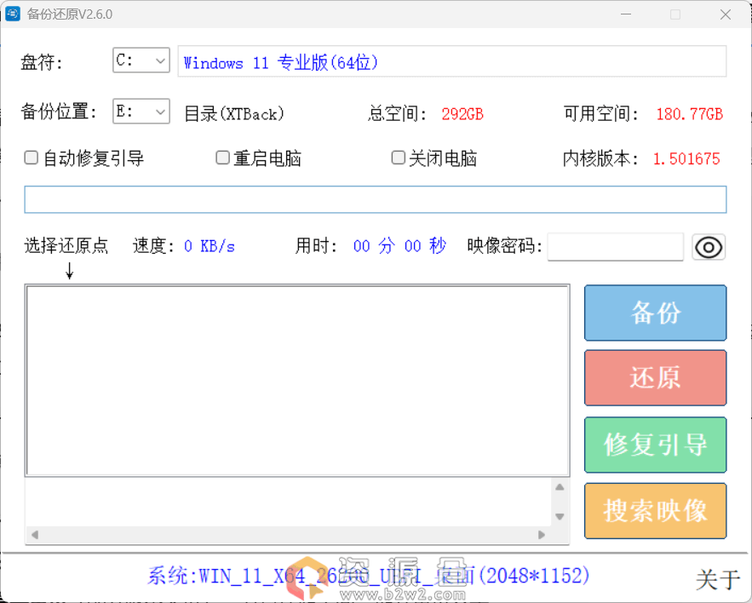This screenshot has width=752, height=603.
Task: Click the Windows 11 专业版 system name field
Action: [x=451, y=62]
